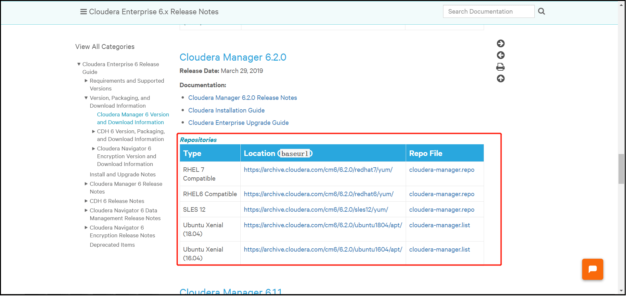Click the Cloudera Enterprise 6.x Release Notes title
Screen dimensions: 626x296
154,12
